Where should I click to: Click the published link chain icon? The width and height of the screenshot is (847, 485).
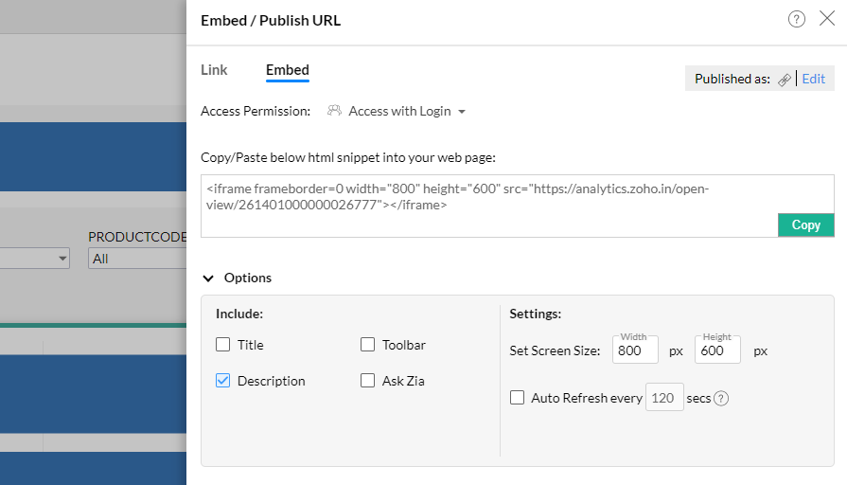[x=785, y=80]
